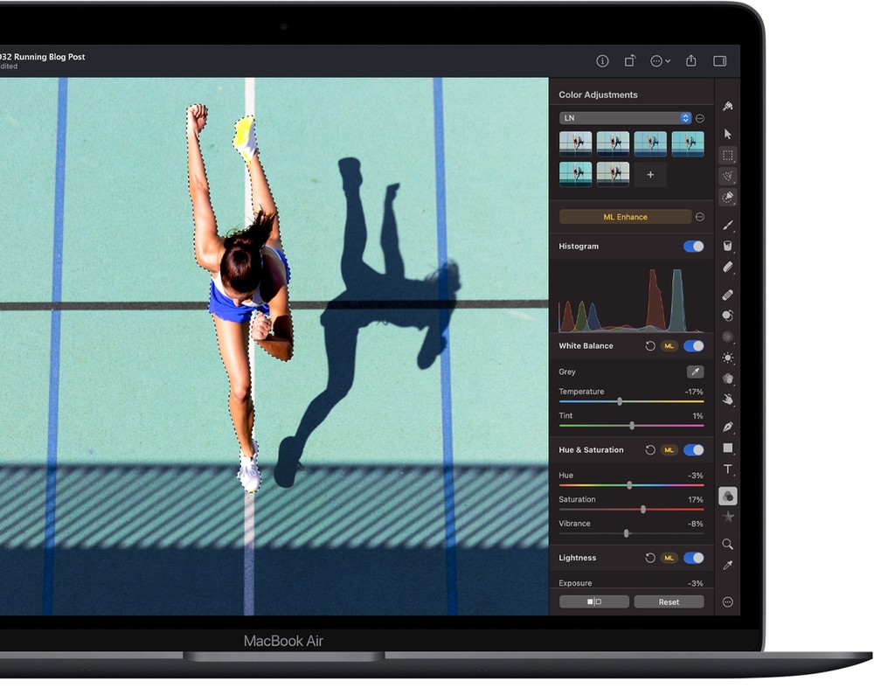Viewport: 874px width, 695px height.
Task: Toggle the Histogram switch off
Action: pyautogui.click(x=693, y=247)
